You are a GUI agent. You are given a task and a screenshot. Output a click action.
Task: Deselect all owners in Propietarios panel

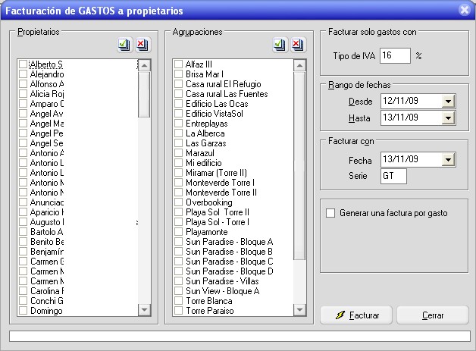[143, 45]
